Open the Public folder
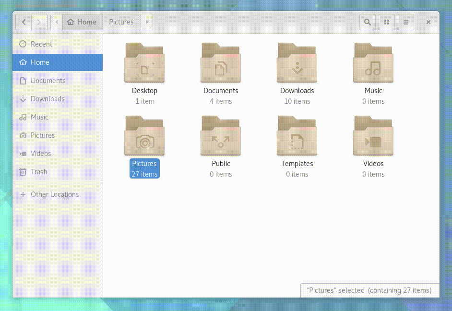452x311 pixels. pyautogui.click(x=221, y=136)
